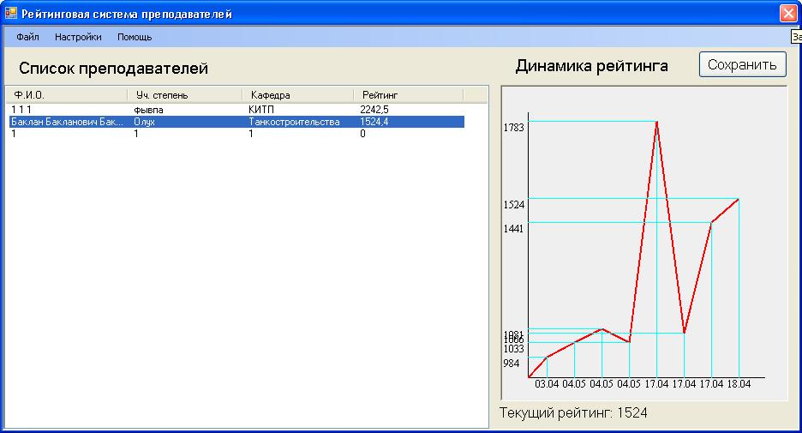Click the 'КИТП' department cell
The image size is (802, 433).
(x=260, y=110)
